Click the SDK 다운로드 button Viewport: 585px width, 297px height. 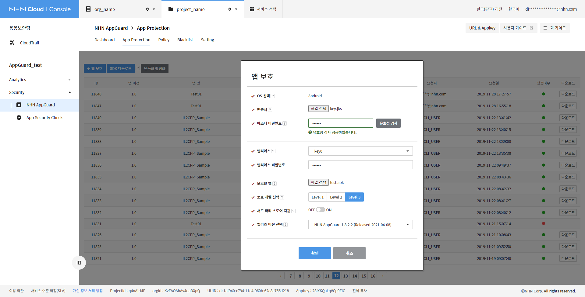coord(121,68)
